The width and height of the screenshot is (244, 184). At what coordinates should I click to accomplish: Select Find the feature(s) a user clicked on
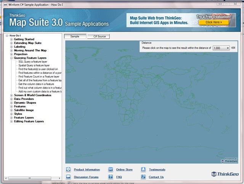click(38, 69)
